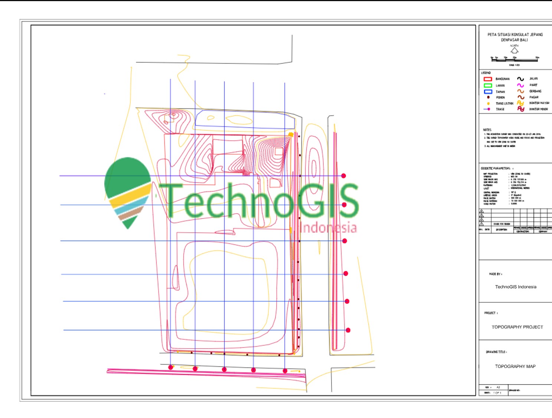Click the 'PAGAR' legend label
Viewport: 552px width, 418px height.
[x=534, y=97]
